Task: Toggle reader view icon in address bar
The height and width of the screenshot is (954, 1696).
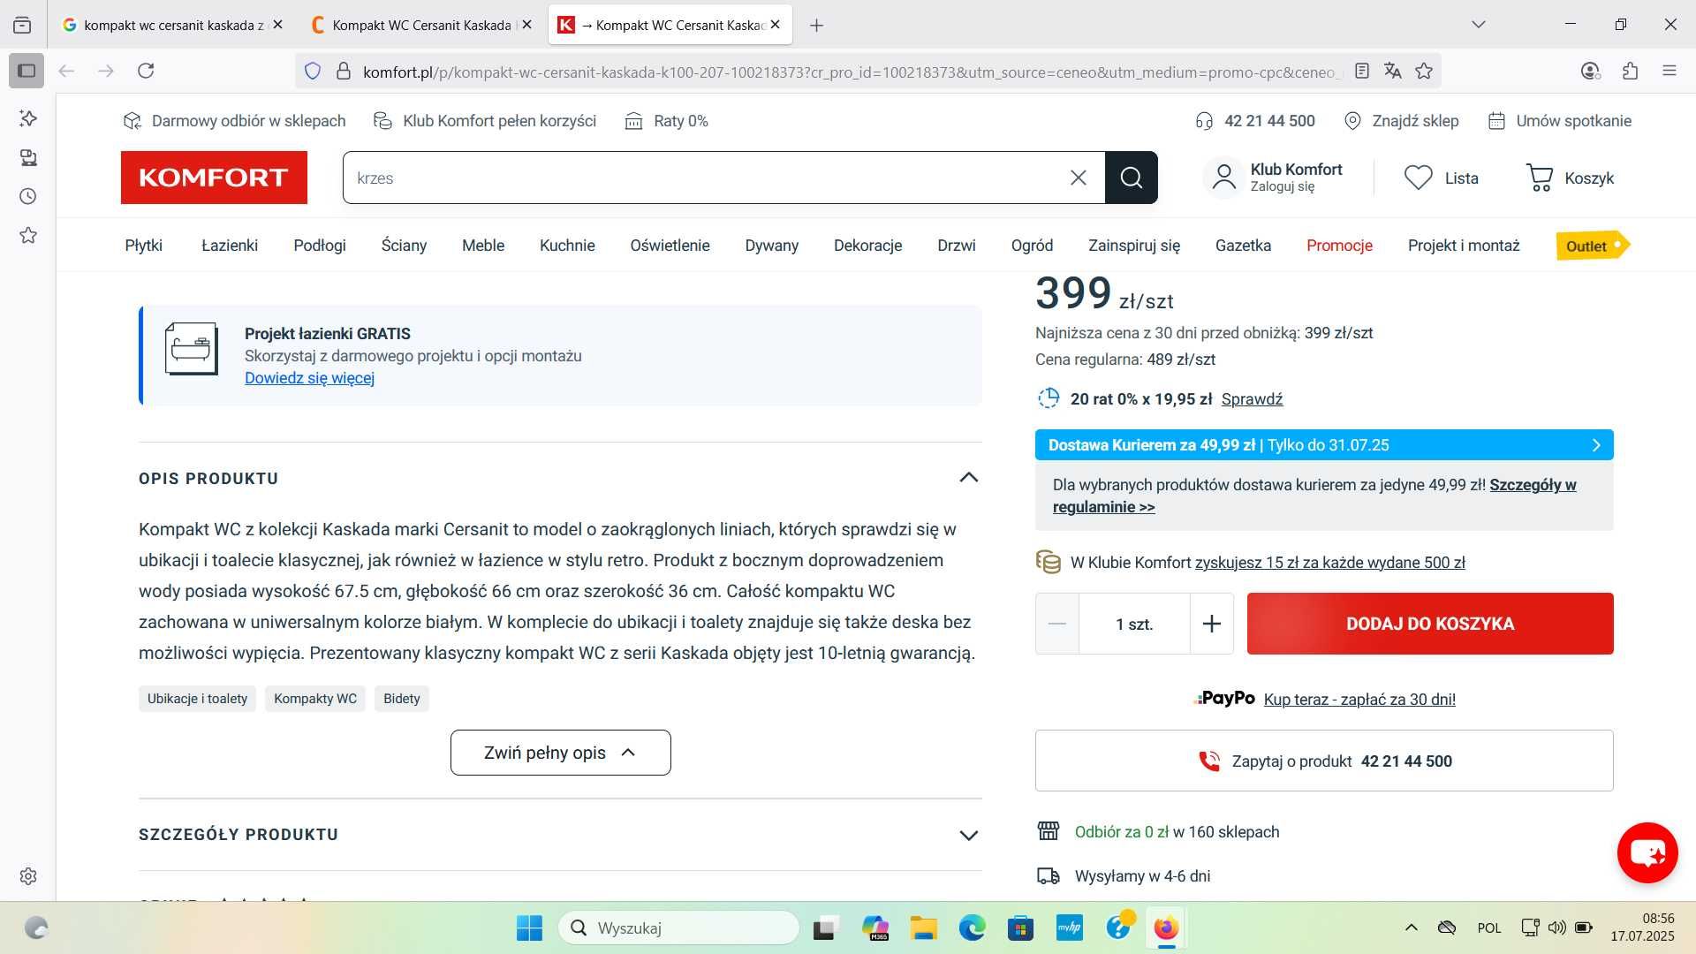Action: pyautogui.click(x=1362, y=71)
